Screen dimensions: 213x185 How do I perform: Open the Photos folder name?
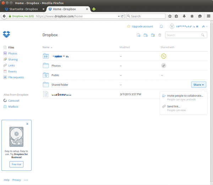56,66
